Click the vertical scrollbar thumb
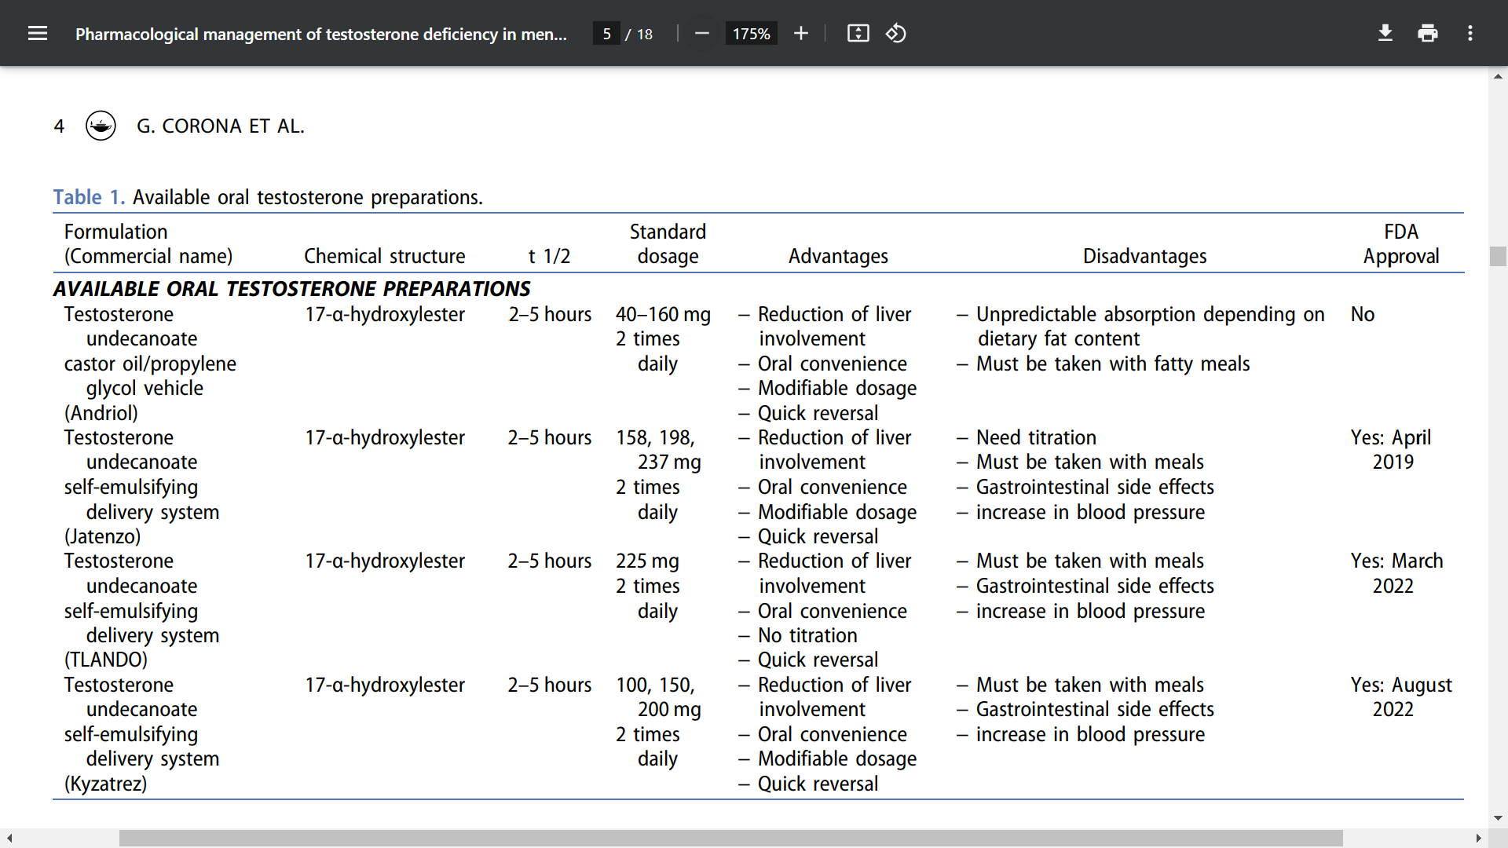Screen dimensions: 1508x848 point(1498,256)
